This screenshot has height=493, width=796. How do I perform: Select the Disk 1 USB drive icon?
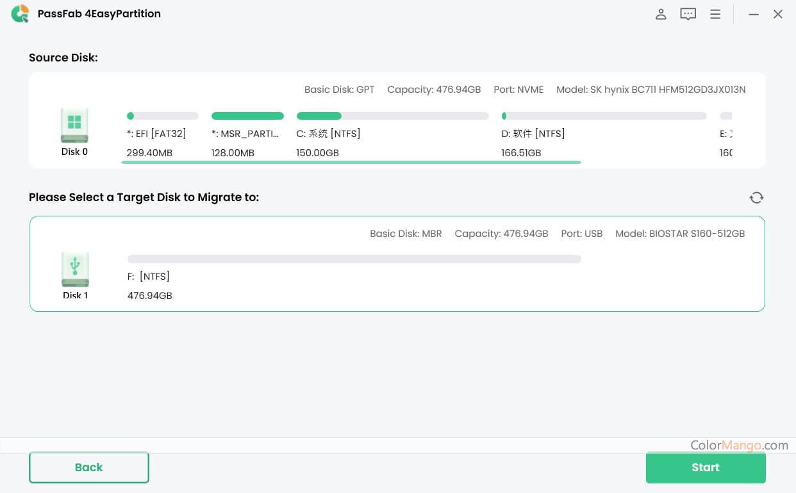point(75,270)
